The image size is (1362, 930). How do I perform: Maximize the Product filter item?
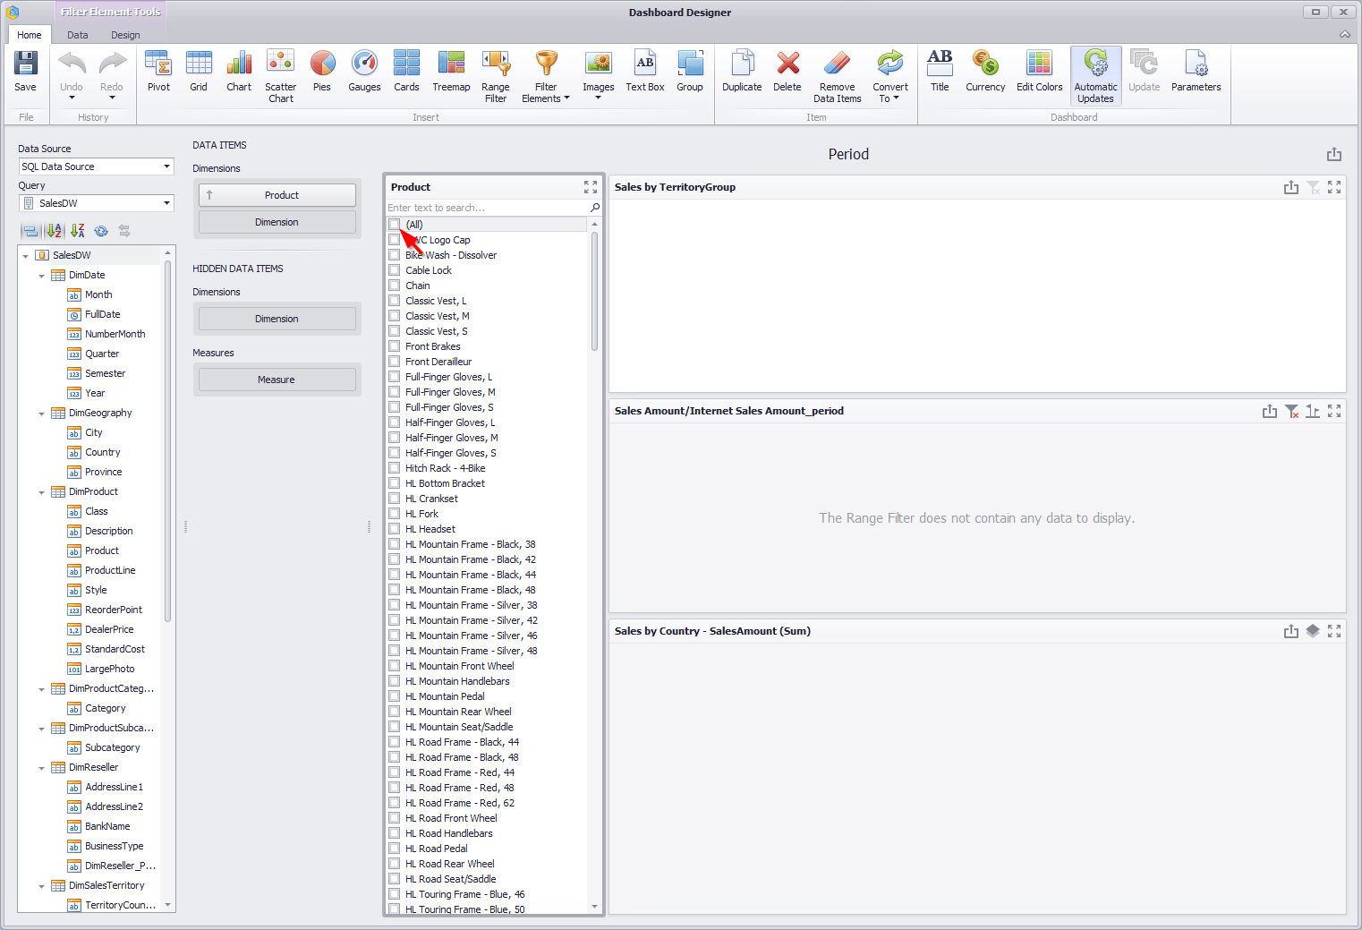[x=591, y=187]
